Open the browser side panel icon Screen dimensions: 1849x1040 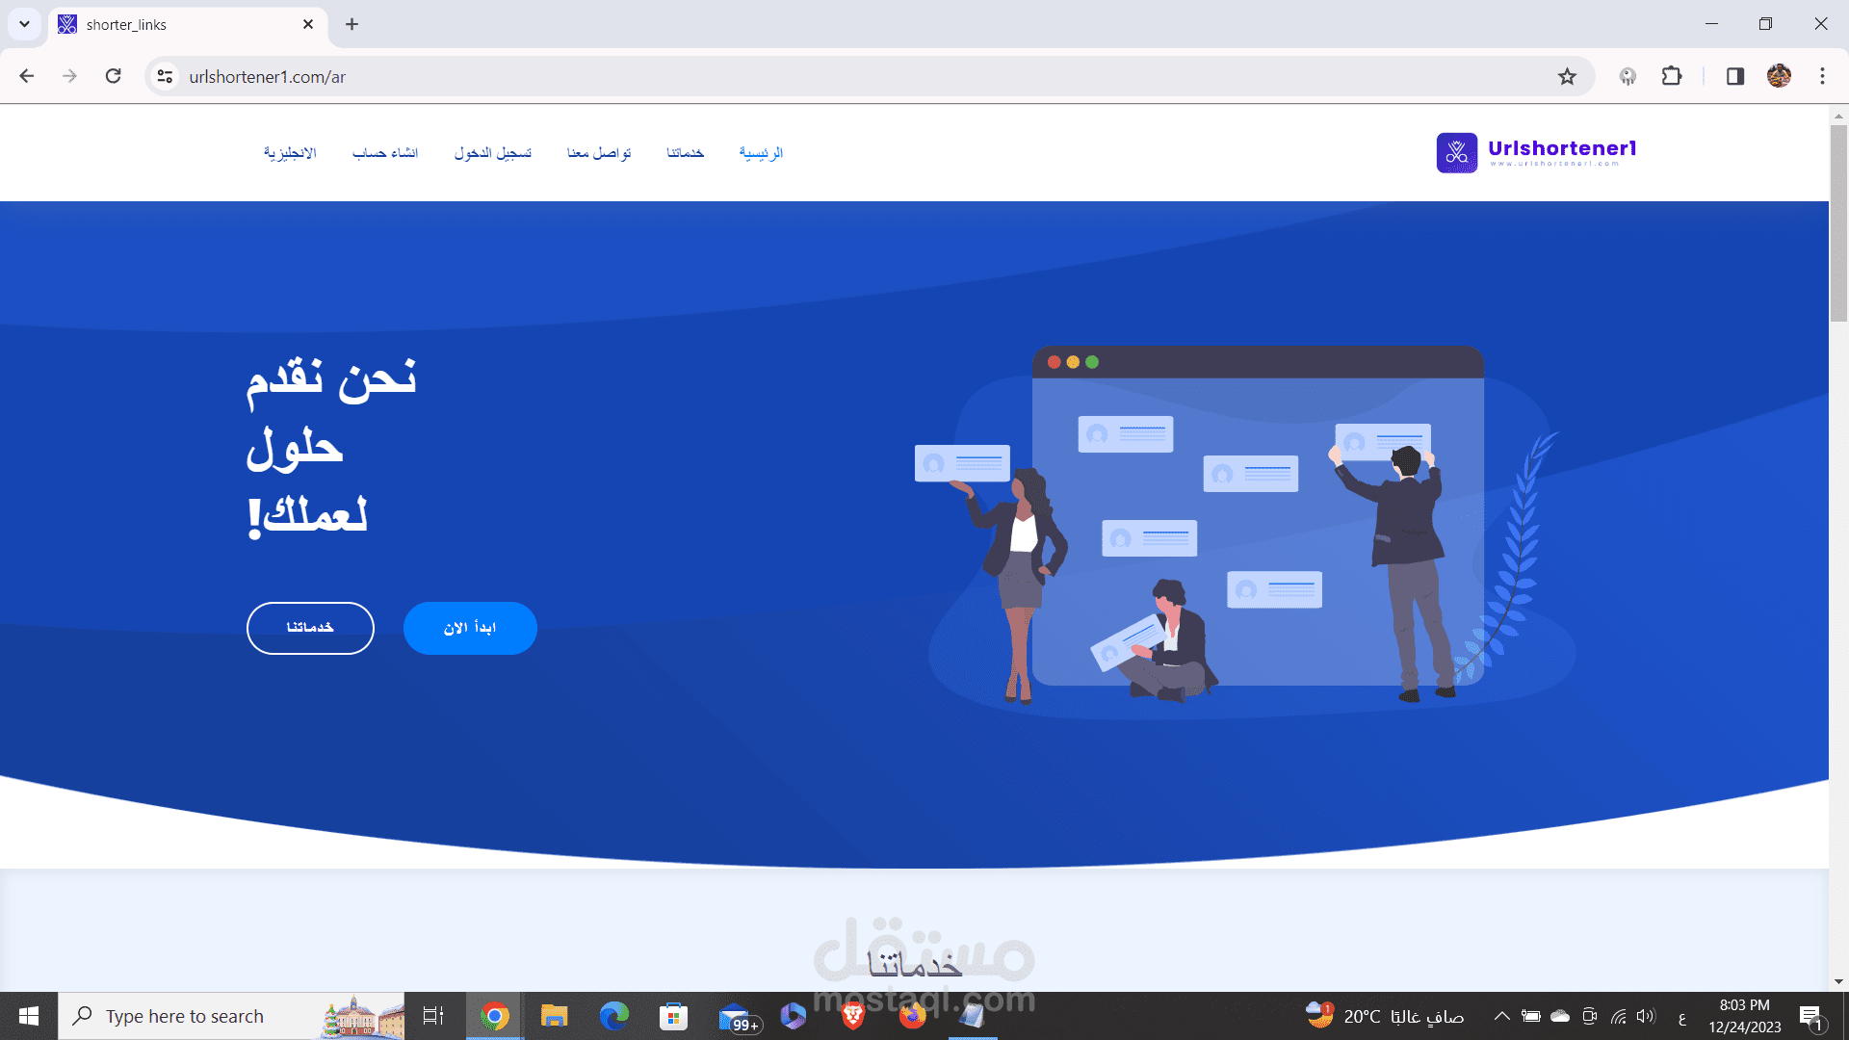pyautogui.click(x=1735, y=76)
